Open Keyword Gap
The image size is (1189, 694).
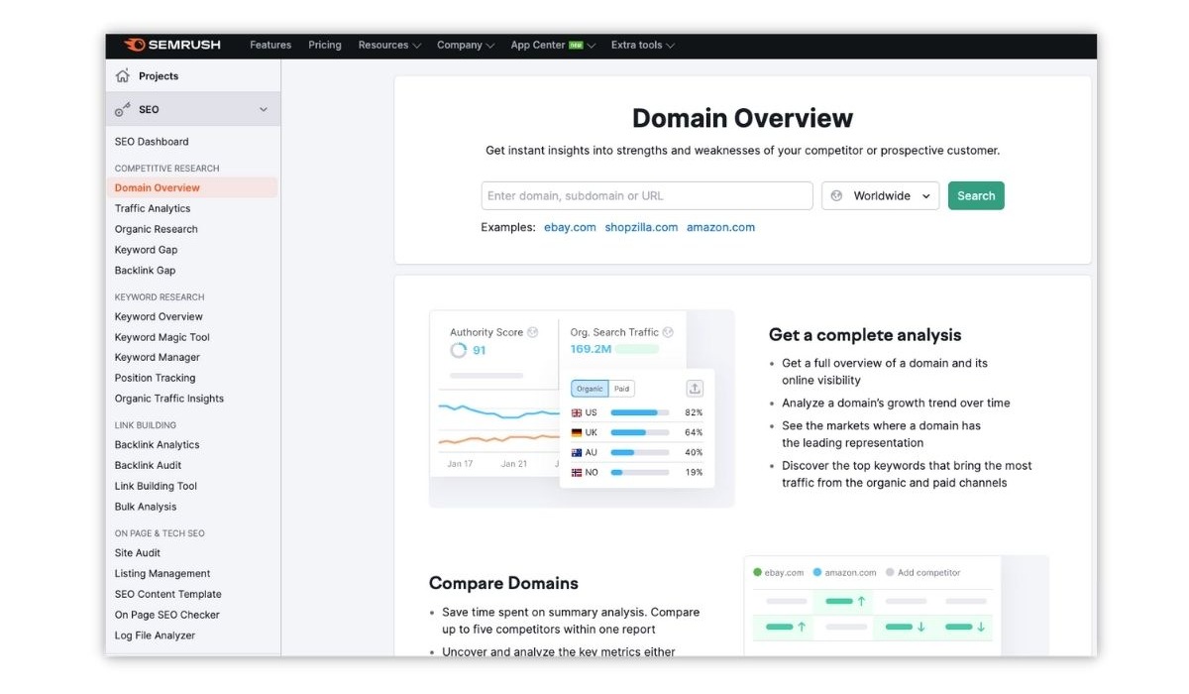[147, 250]
